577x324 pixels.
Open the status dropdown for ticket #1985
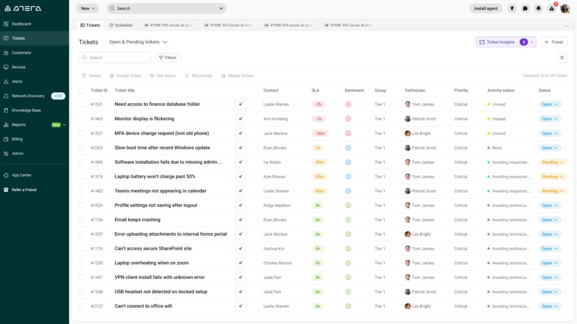pos(549,162)
